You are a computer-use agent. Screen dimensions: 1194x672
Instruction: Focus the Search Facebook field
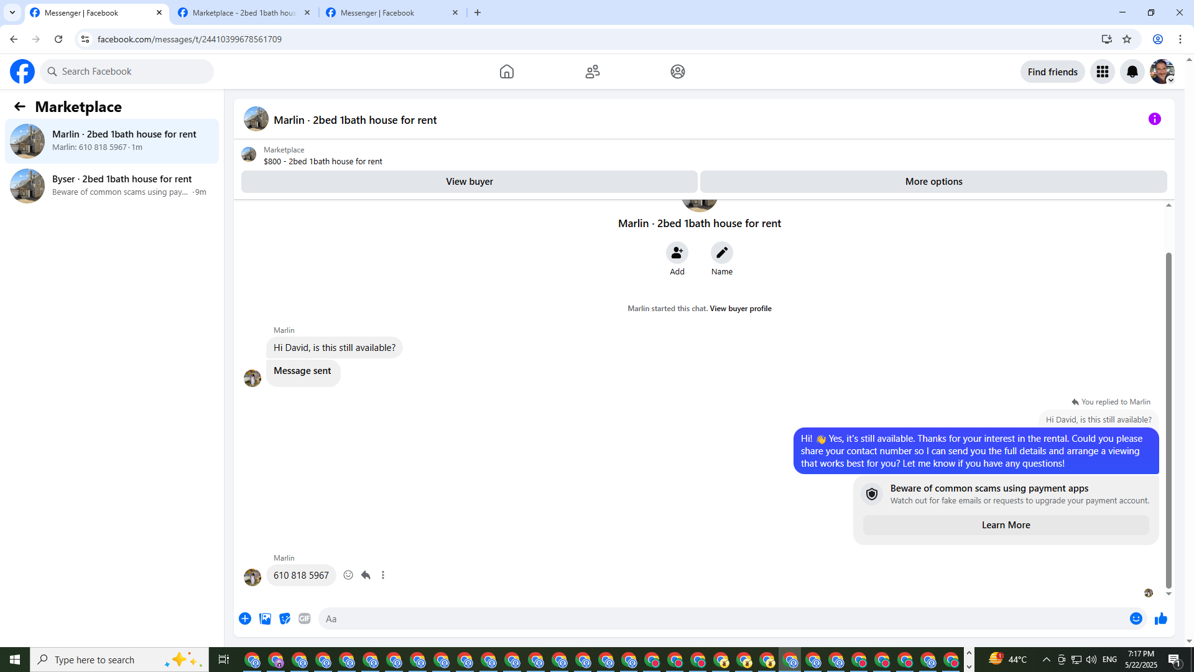point(127,72)
